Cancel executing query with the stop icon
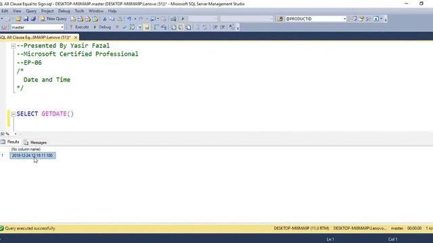This screenshot has width=433, height=243. click(x=117, y=27)
